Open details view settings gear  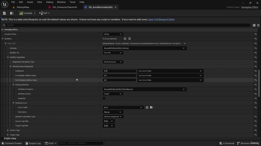pos(258,25)
